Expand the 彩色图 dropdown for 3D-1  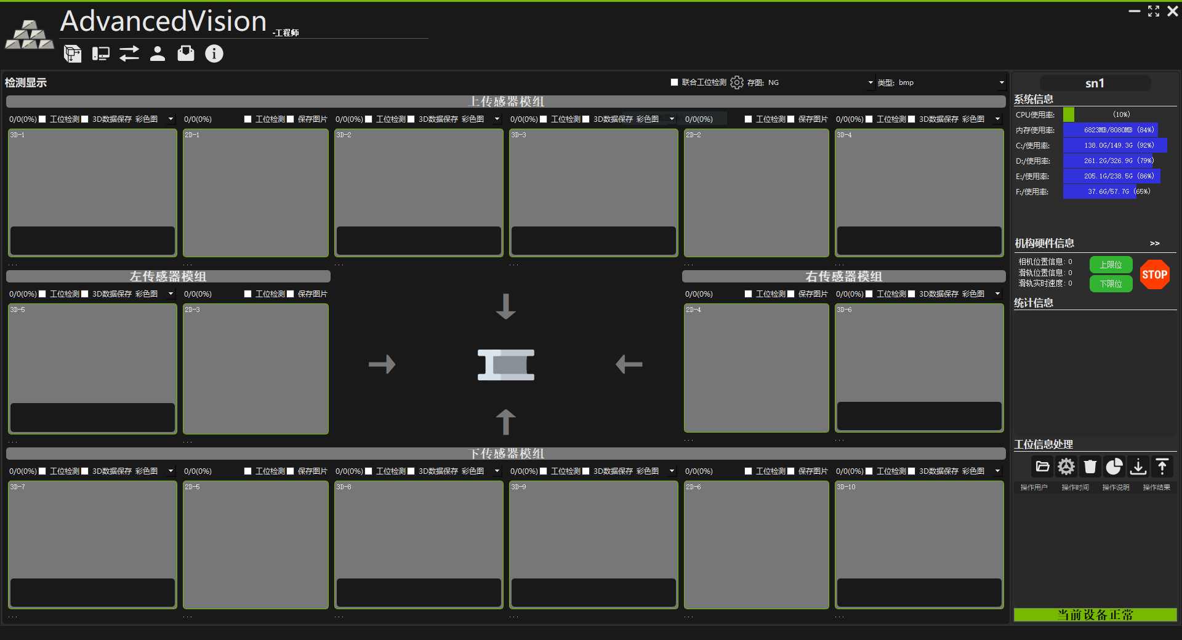(x=171, y=119)
